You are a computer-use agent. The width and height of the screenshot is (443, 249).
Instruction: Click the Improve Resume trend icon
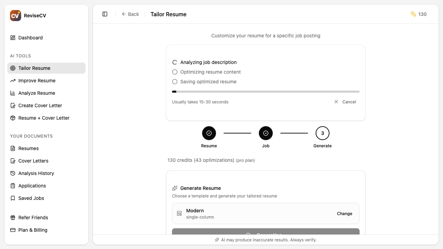click(13, 81)
